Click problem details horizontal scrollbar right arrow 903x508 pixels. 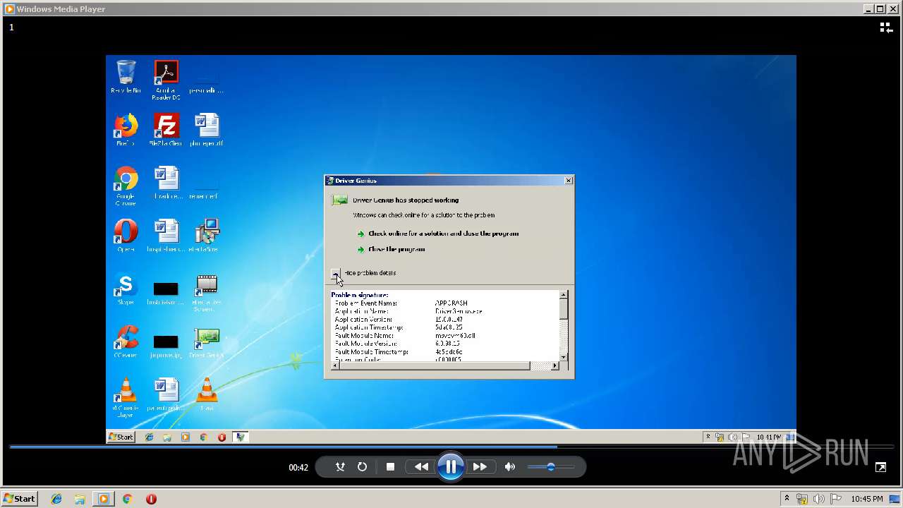pos(554,365)
